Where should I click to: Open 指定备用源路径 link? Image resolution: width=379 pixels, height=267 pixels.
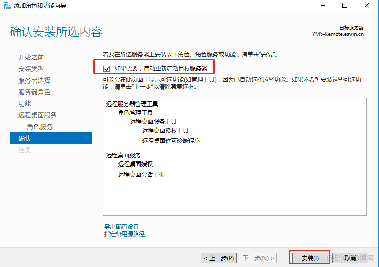[124, 234]
